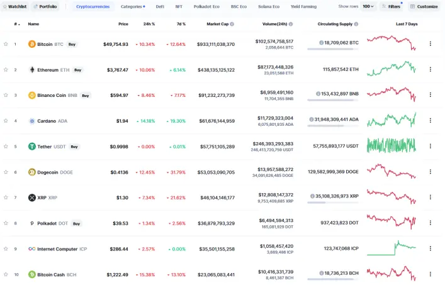Click the Cardano logo icon
This screenshot has height=285, width=445.
click(31, 121)
